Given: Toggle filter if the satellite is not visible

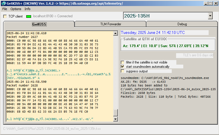Looking at the screenshot, I should pyautogui.click(x=122, y=62).
